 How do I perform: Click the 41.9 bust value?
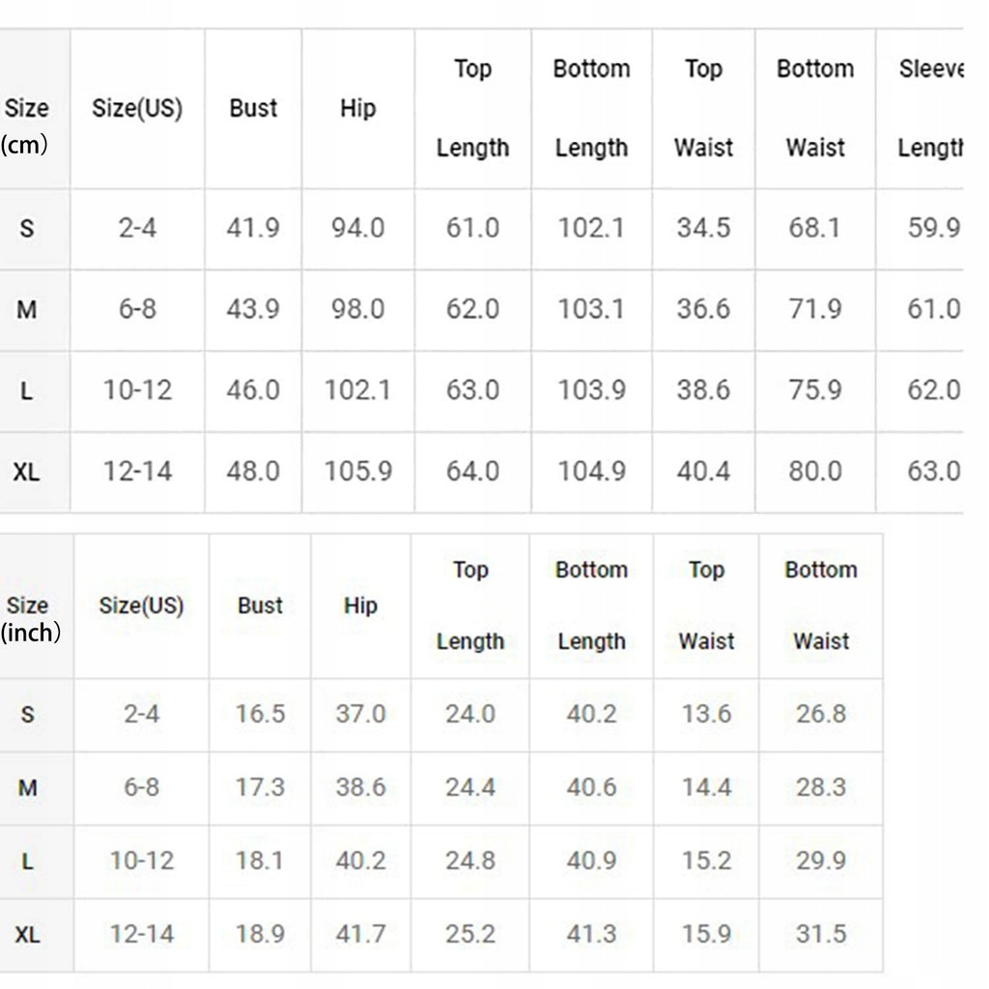tap(253, 228)
